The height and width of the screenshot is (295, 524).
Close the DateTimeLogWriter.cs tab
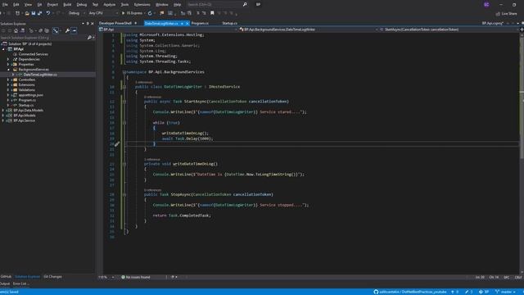[187, 24]
